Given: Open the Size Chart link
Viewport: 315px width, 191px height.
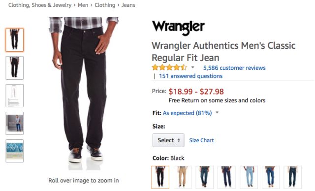Looking at the screenshot, I should [201, 140].
